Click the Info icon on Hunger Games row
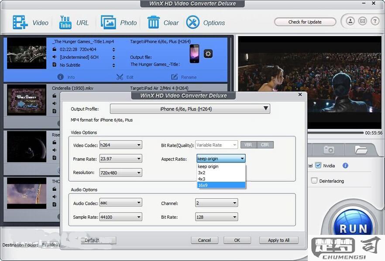This screenshot has height=261, width=385. tap(60, 77)
